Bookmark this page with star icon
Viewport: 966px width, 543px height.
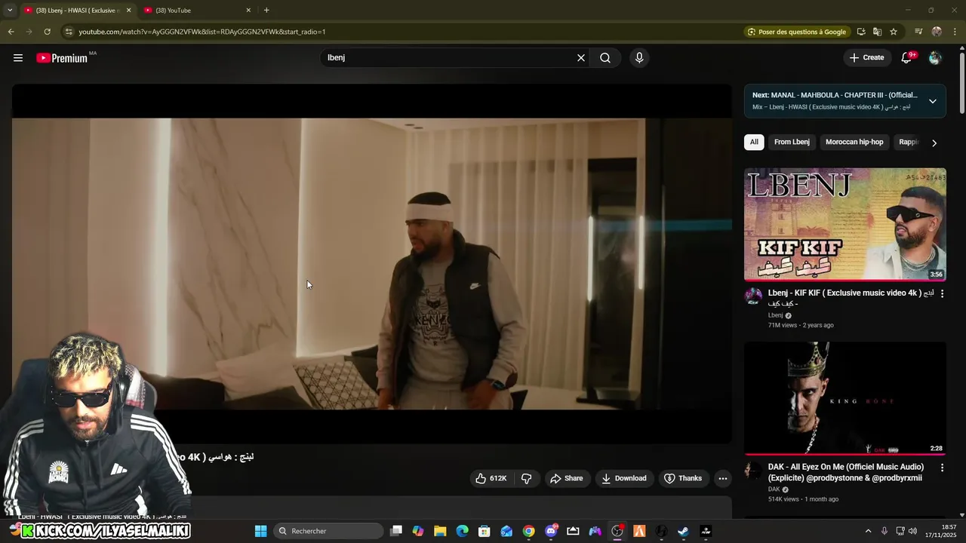pos(894,32)
